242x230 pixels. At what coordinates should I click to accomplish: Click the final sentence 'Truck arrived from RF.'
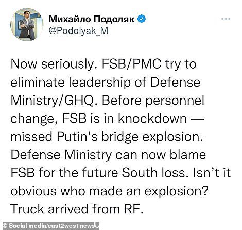(77, 209)
